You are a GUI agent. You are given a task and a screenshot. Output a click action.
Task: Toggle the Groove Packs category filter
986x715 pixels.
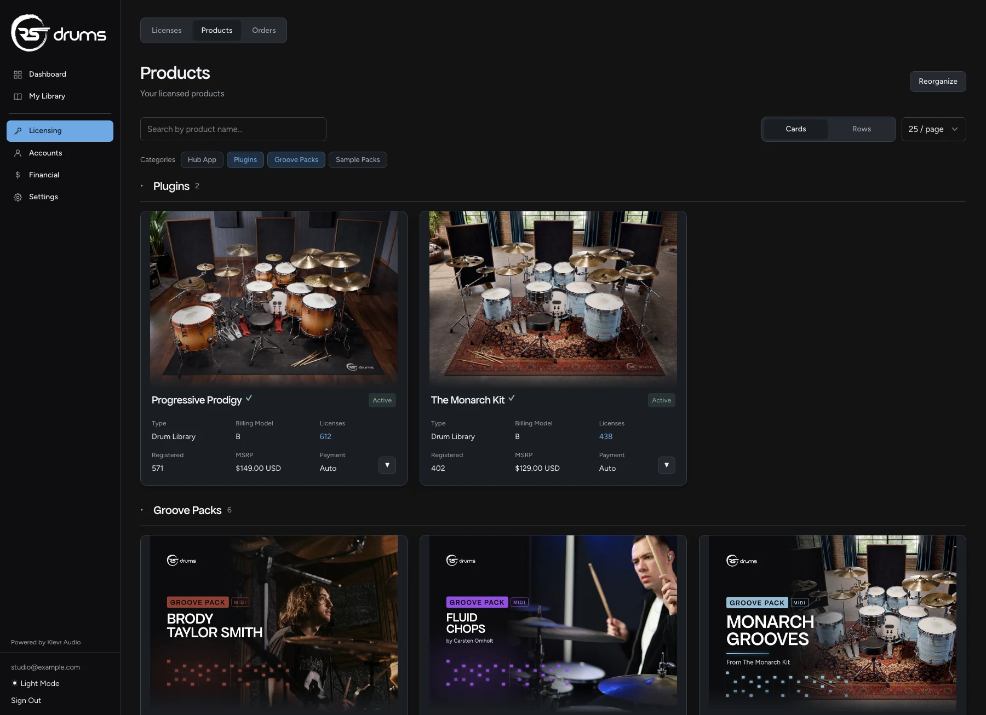[296, 160]
